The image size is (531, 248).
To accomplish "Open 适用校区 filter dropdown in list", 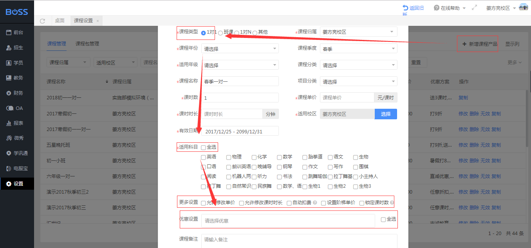I will (x=116, y=63).
